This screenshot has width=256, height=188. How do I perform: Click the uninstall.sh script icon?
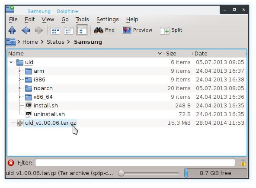tap(29, 114)
